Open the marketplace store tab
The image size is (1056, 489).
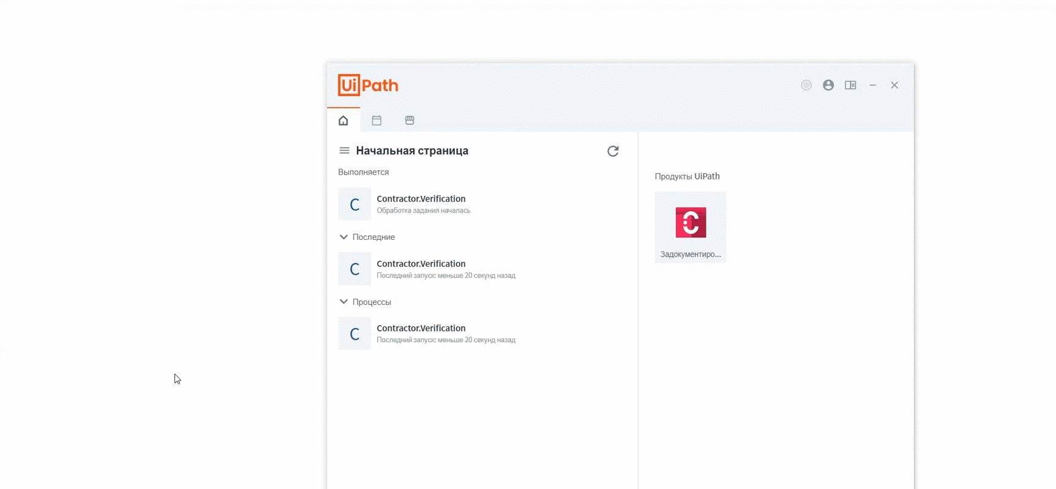410,121
